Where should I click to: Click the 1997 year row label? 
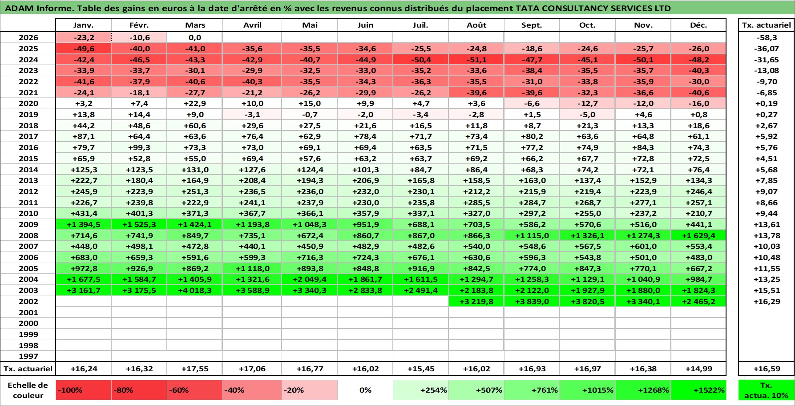28,356
